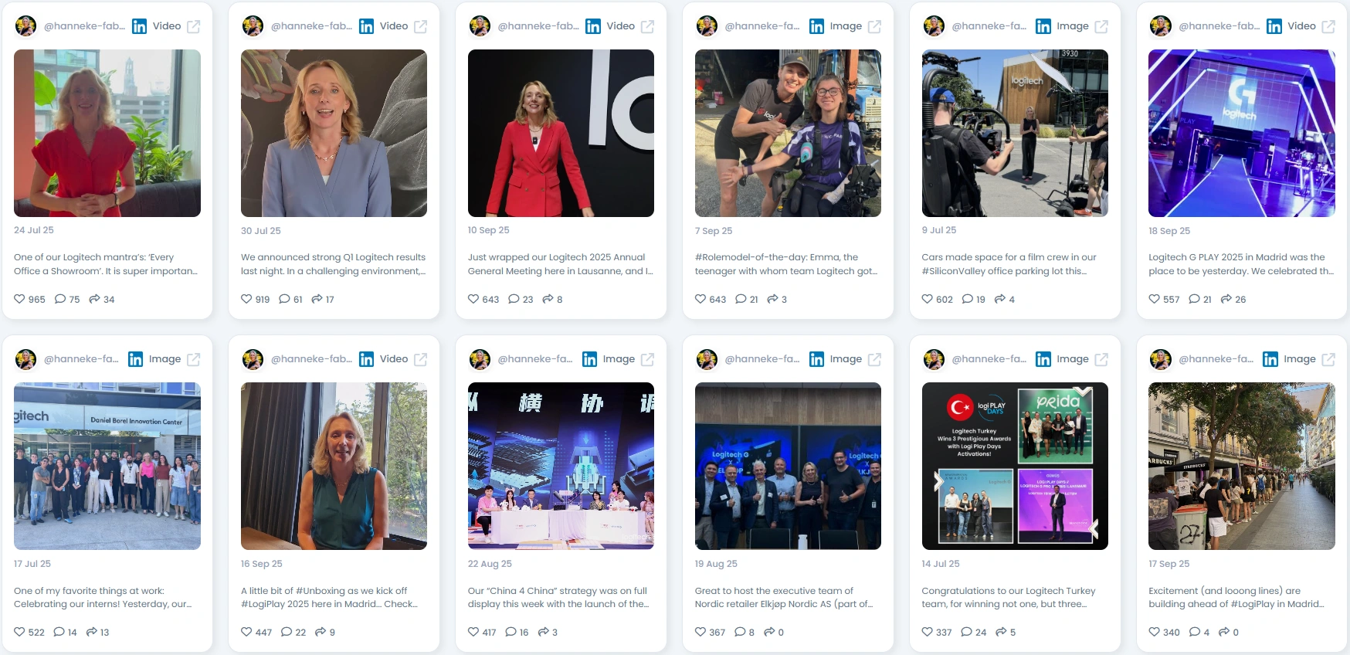This screenshot has width=1350, height=655.
Task: Open external link on 19 Aug 25 post
Action: coord(875,359)
